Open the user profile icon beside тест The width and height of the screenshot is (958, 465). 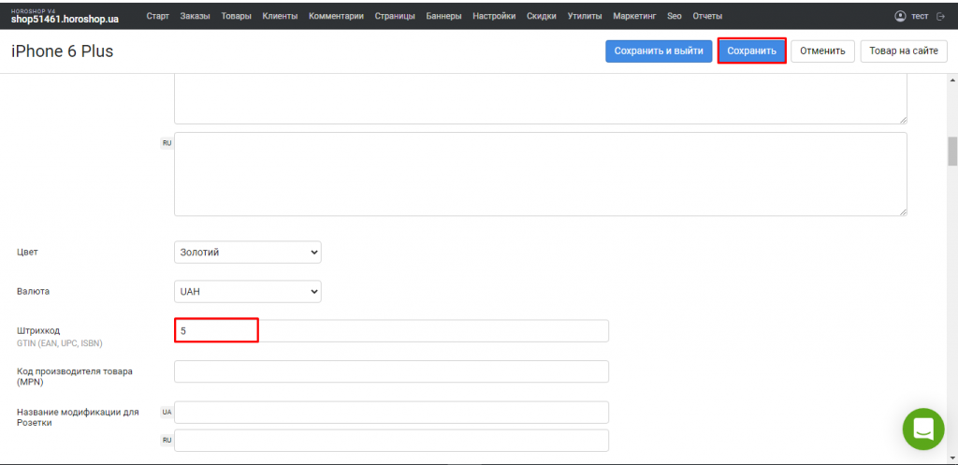pyautogui.click(x=900, y=17)
